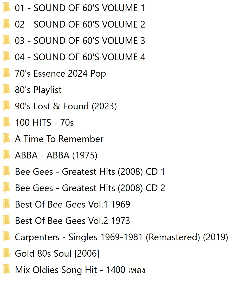Select 90's Lost & Found (2023) folder name
This screenshot has height=286, width=234.
click(x=66, y=106)
